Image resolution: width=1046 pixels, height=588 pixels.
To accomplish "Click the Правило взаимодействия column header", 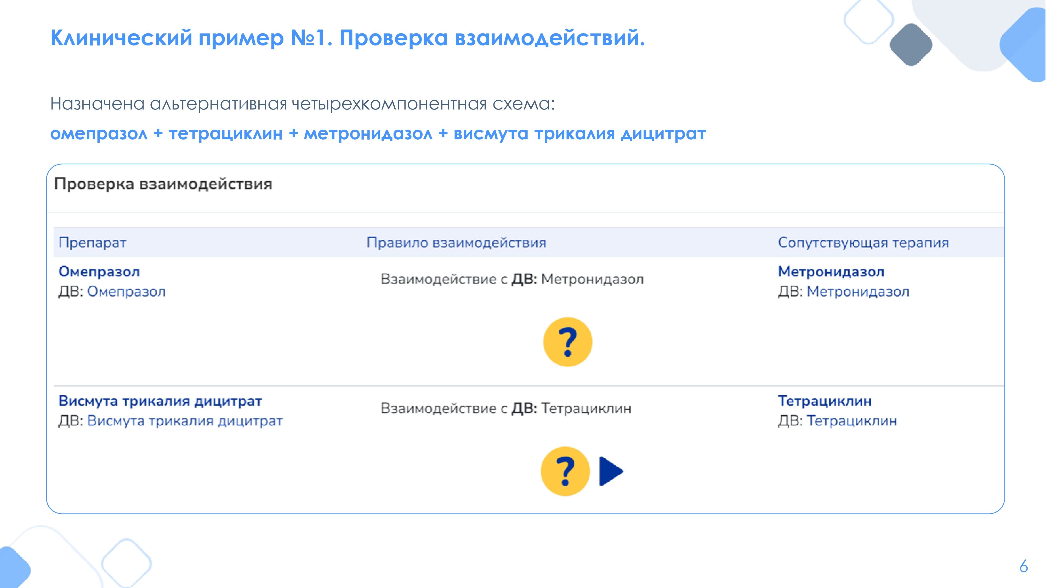I will (x=456, y=242).
